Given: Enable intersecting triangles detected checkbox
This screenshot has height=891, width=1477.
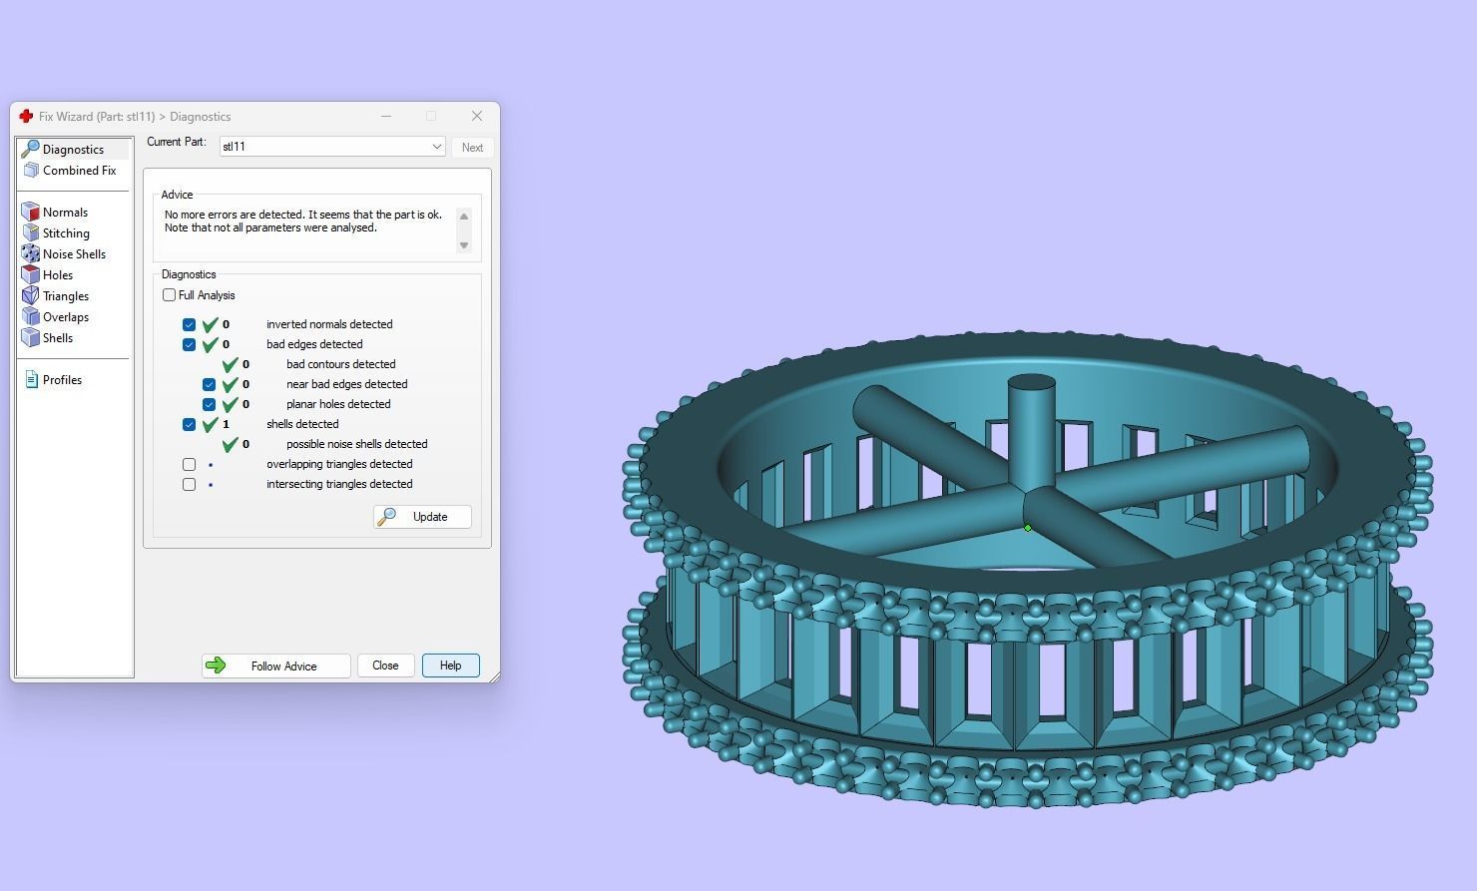Looking at the screenshot, I should click(x=189, y=485).
